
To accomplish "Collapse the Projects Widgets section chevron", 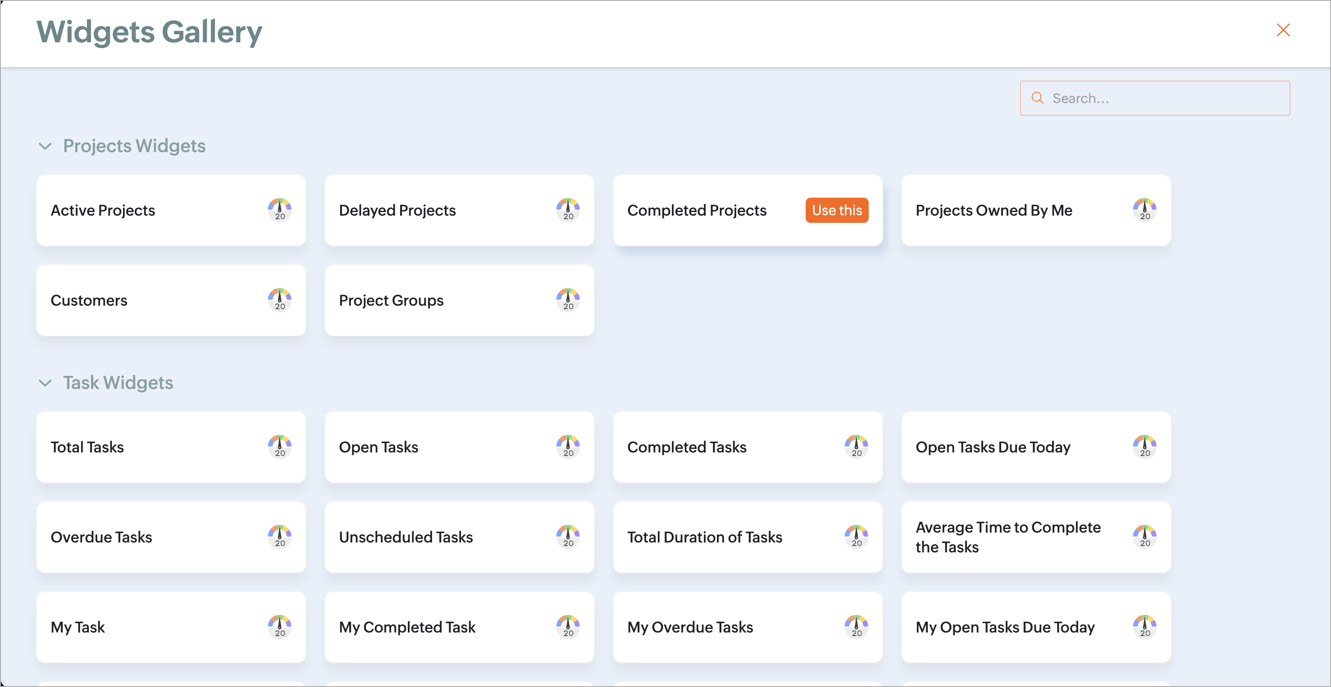I will (x=46, y=146).
